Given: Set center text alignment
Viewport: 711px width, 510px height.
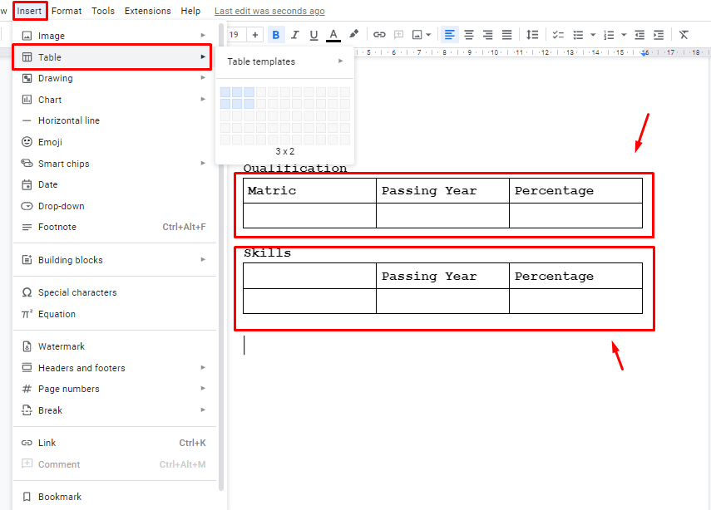Looking at the screenshot, I should pos(469,35).
